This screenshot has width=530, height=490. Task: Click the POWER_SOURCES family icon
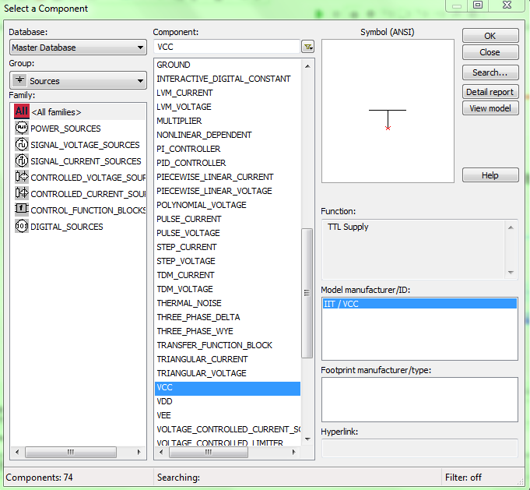coord(22,128)
